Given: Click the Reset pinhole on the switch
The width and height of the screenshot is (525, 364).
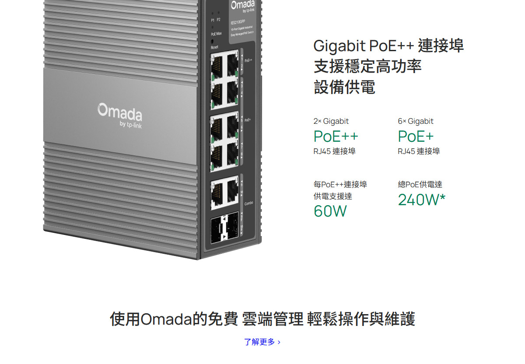Looking at the screenshot, I should click(x=212, y=42).
